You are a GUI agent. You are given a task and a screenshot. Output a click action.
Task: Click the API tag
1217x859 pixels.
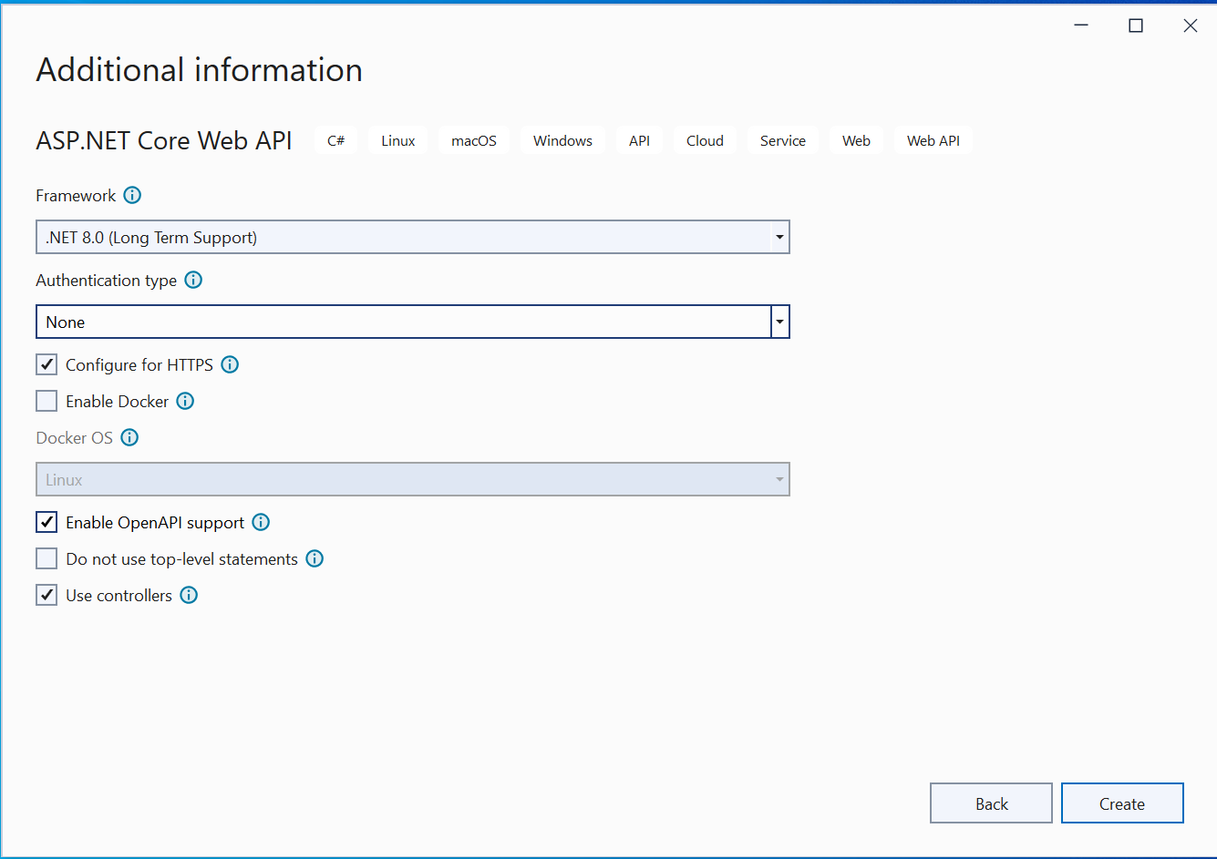click(x=640, y=140)
